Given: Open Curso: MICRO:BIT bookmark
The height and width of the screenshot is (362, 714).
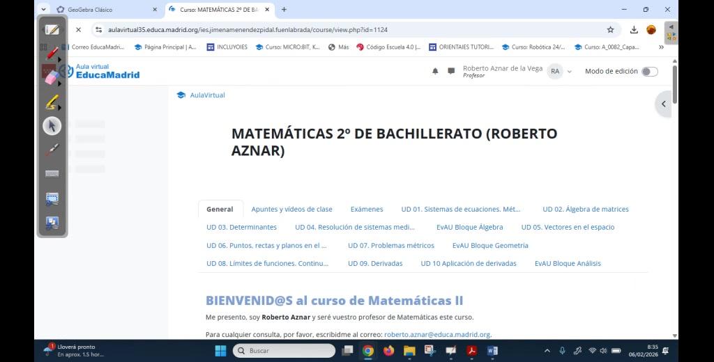Looking at the screenshot, I should tap(288, 47).
